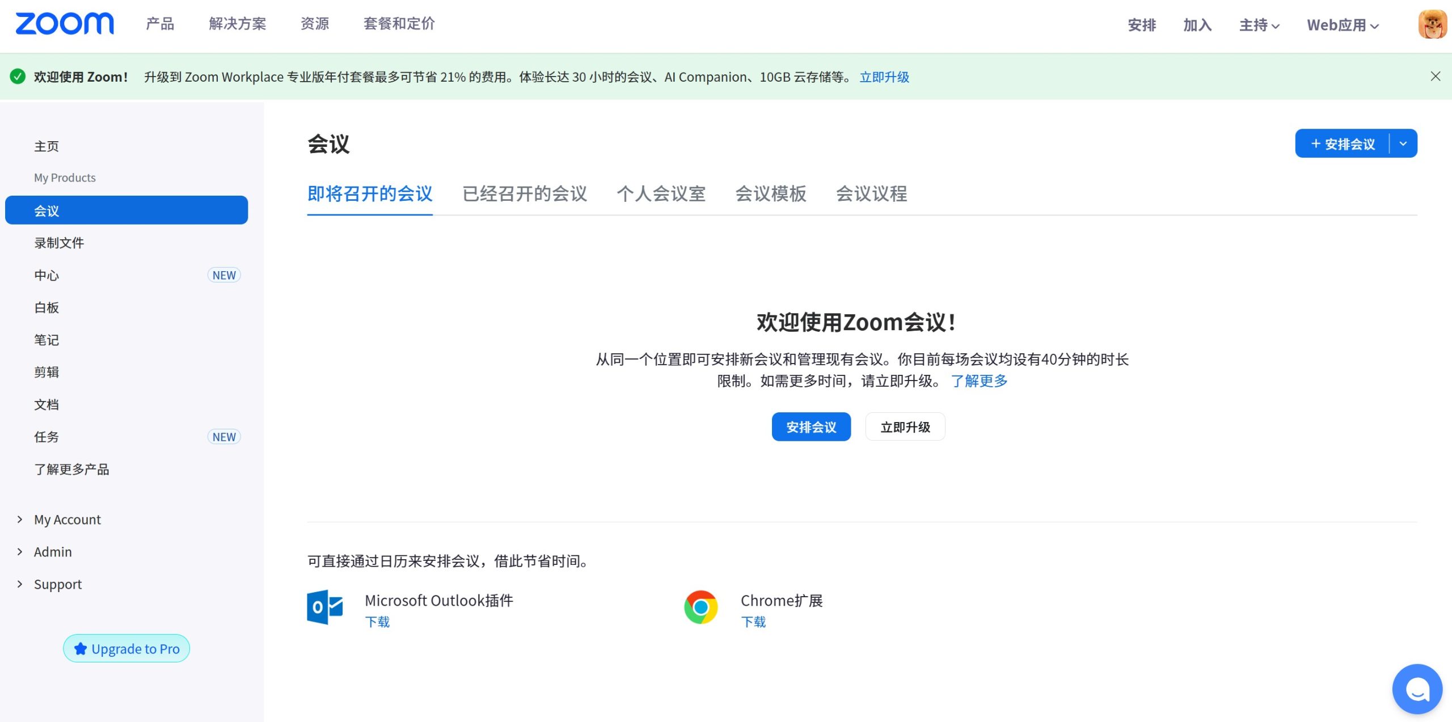Click the NEW badge next to 任务
Image resolution: width=1452 pixels, height=722 pixels.
(224, 437)
